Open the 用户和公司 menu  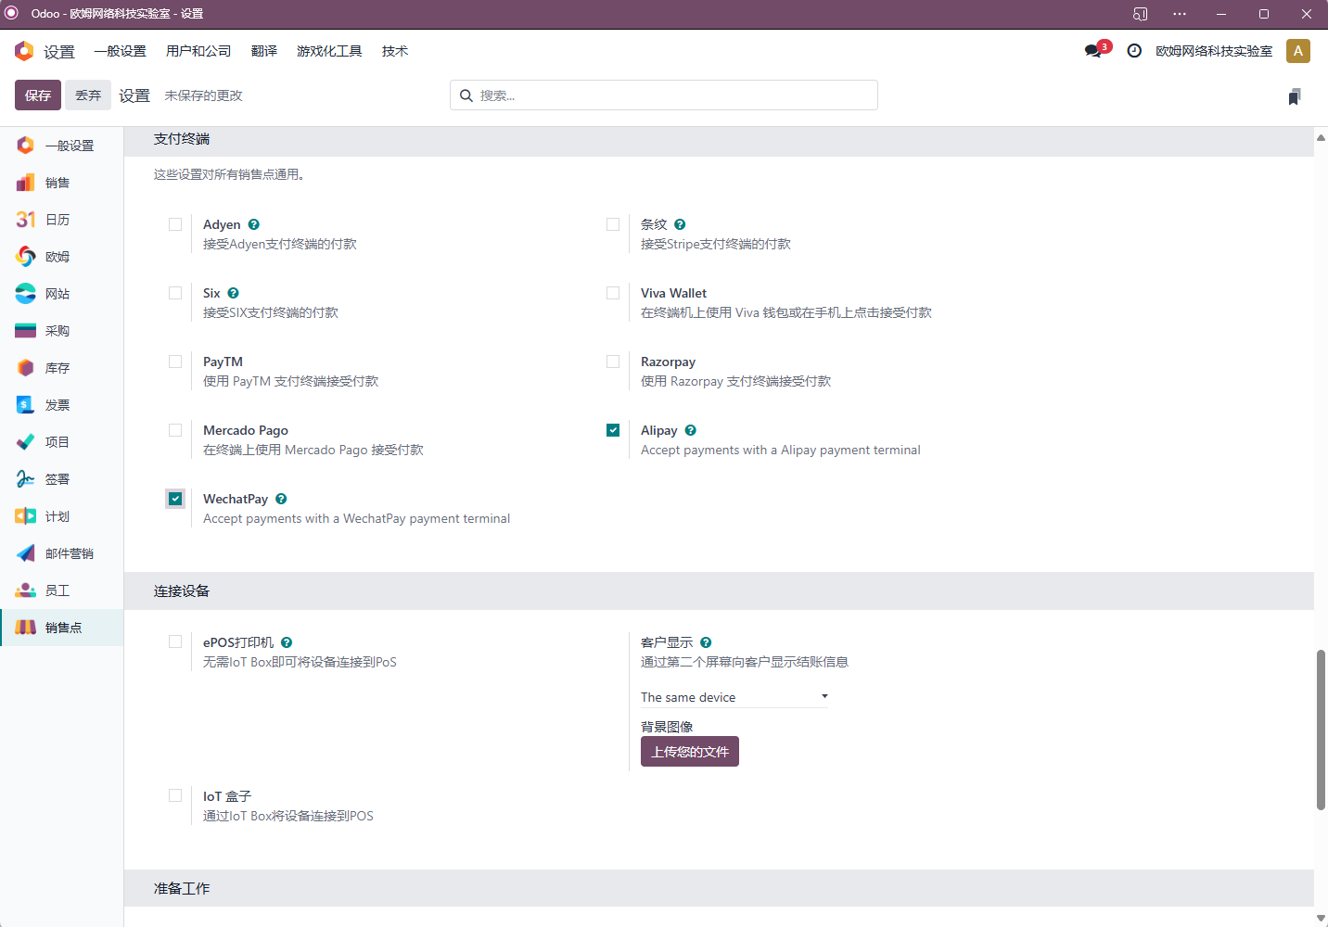[198, 51]
